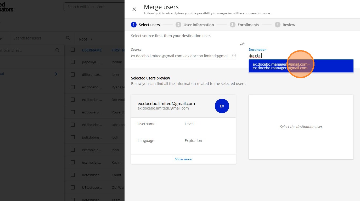Image resolution: width=360 pixels, height=201 pixels.
Task: Select the examp.le.l... username cell
Action: point(91,163)
